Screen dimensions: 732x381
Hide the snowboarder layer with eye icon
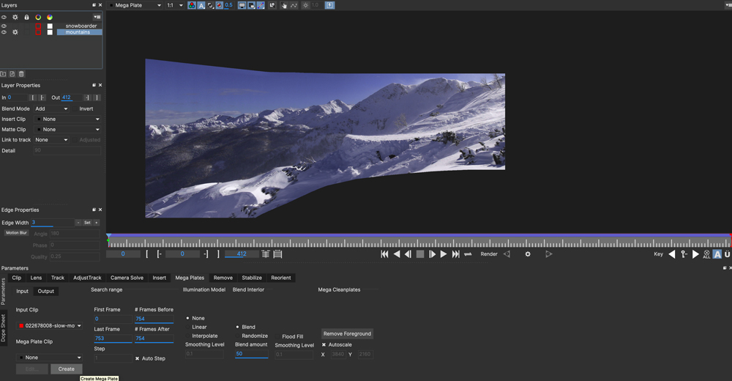pos(4,26)
